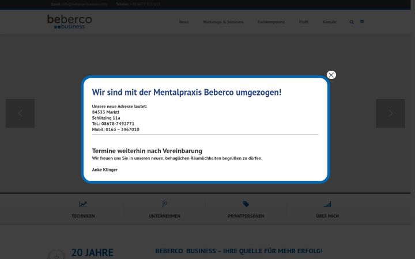This screenshot has width=415, height=259.
Task: Open the Profil menu item
Action: pyautogui.click(x=304, y=22)
